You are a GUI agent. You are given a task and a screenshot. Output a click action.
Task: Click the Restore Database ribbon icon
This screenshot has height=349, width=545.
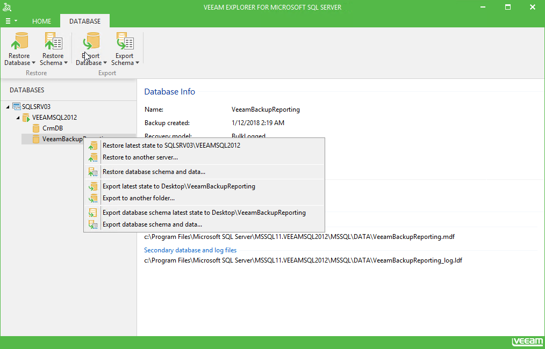click(19, 42)
